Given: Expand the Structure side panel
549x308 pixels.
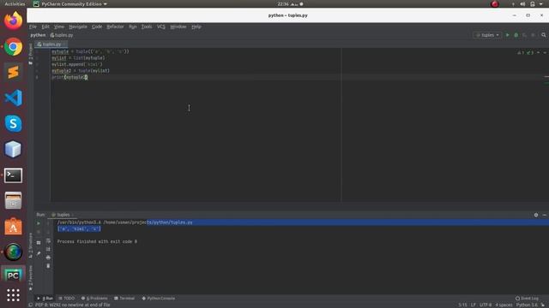Looking at the screenshot, I should 31,246.
